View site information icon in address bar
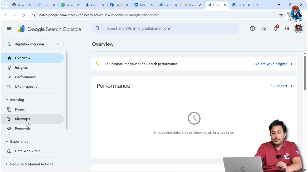 coord(33,15)
